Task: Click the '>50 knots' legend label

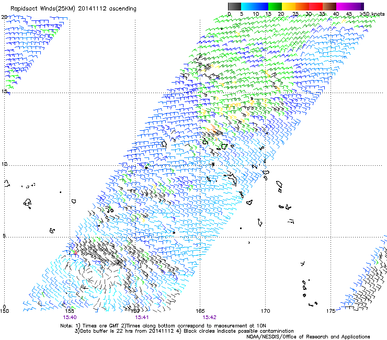Action: (372, 14)
